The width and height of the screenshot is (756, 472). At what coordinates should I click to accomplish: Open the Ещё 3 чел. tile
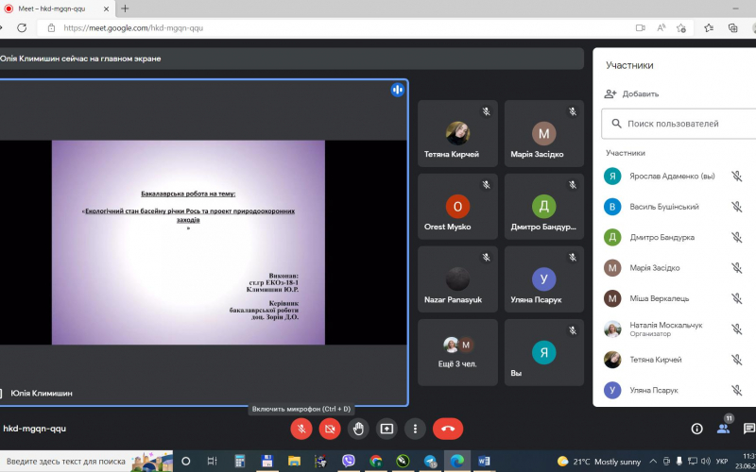[457, 352]
